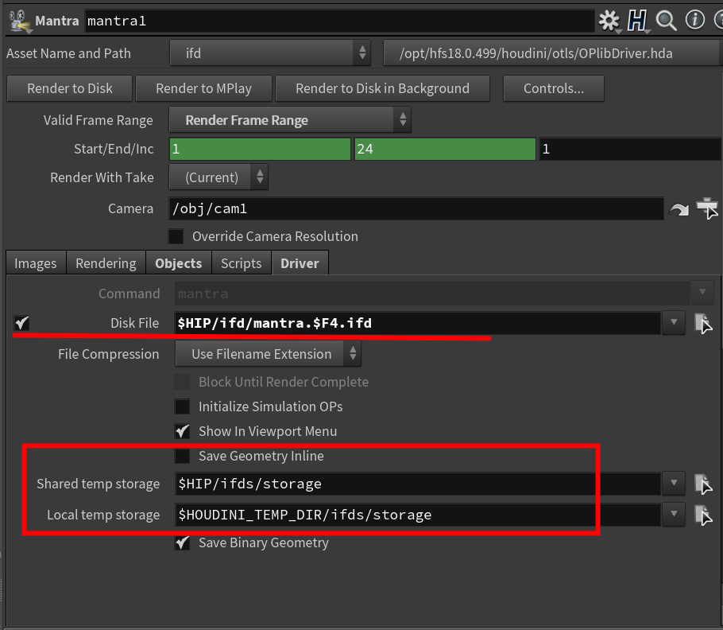Screen dimensions: 723x630
Task: Click the start frame field showing 1
Action: click(260, 149)
